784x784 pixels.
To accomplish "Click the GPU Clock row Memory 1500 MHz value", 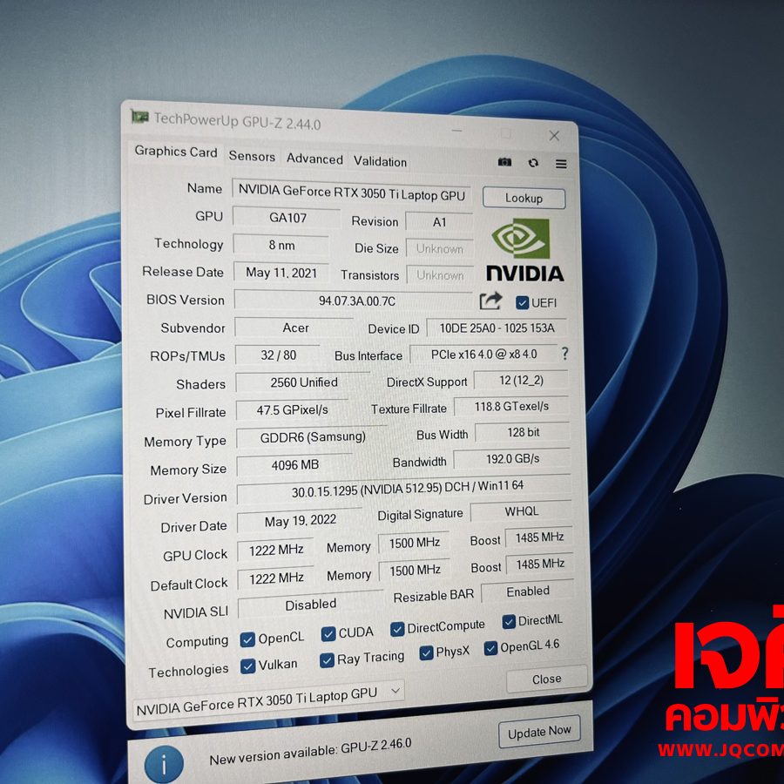I will pos(414,543).
